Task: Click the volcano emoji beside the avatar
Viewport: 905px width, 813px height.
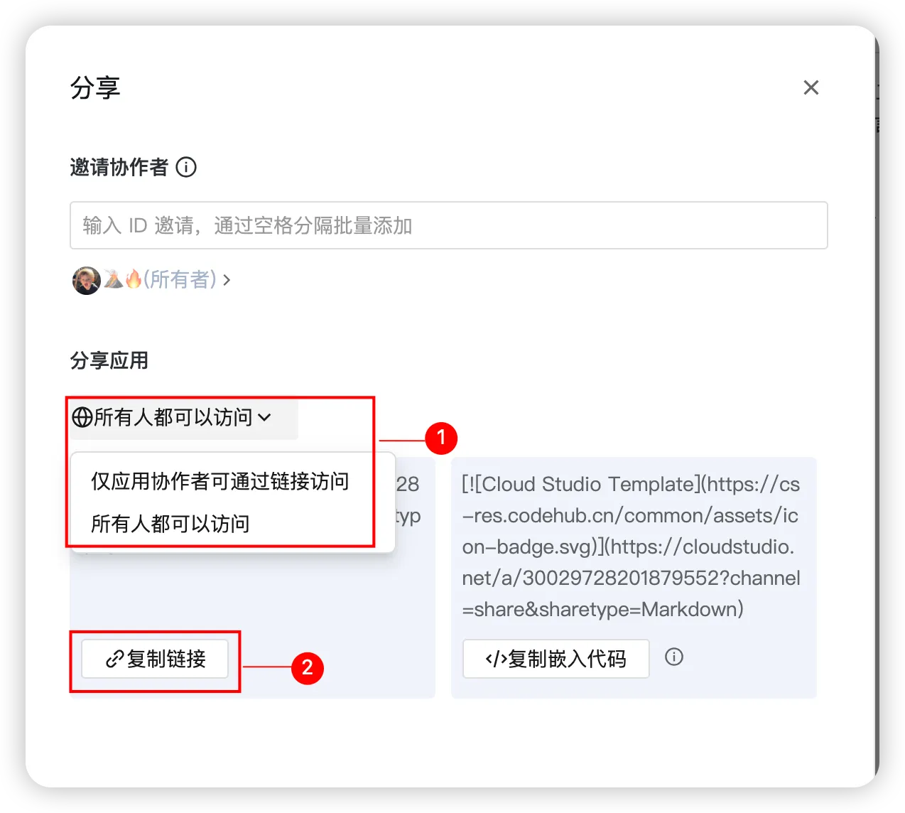Action: [114, 279]
